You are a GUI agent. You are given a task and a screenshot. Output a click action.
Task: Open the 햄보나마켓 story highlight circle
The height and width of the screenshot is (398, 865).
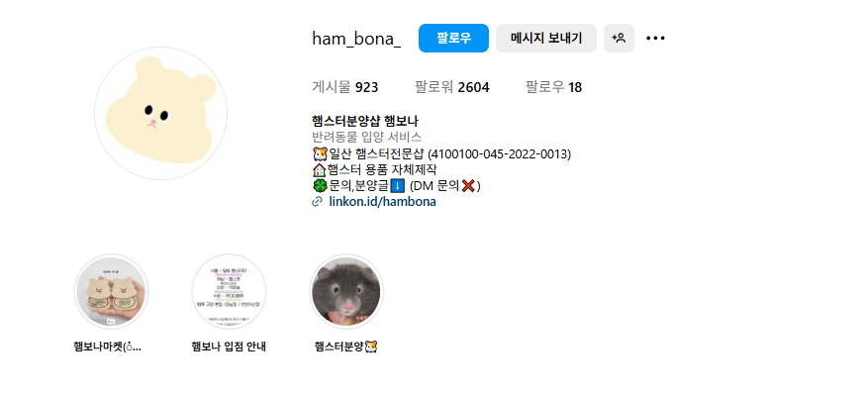[112, 291]
